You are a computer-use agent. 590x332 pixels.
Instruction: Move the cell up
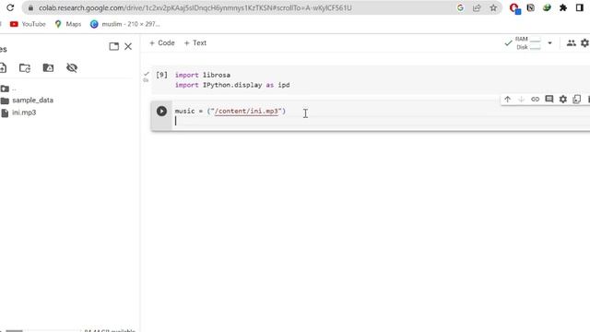tap(508, 100)
